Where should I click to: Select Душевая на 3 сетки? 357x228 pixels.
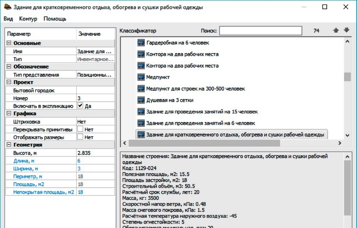point(170,100)
